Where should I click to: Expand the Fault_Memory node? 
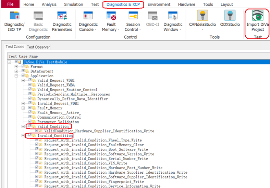click(x=23, y=108)
